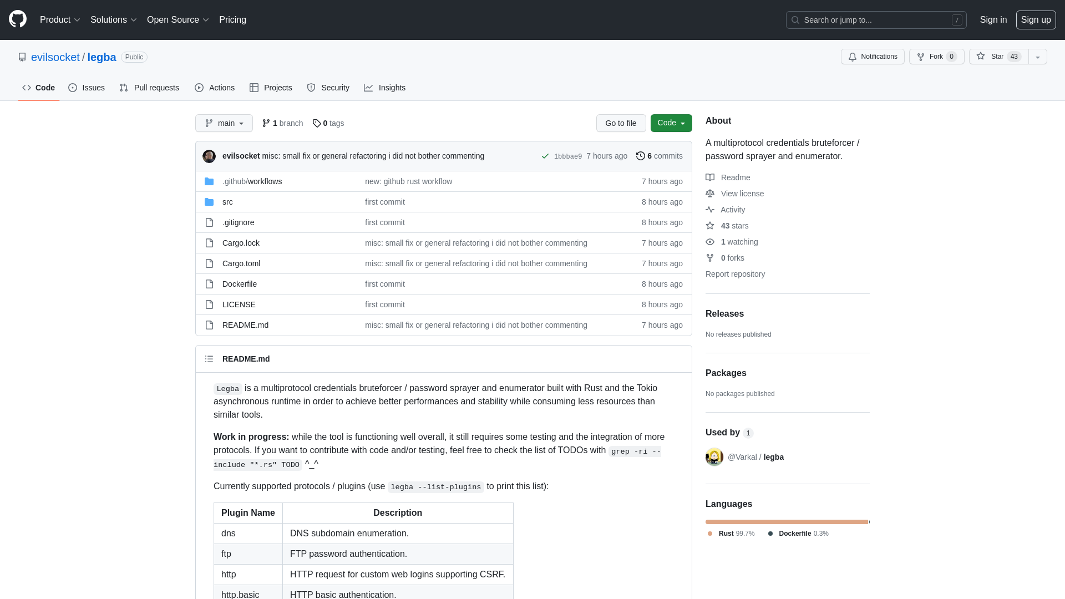Switch to the Issues tab
The height and width of the screenshot is (599, 1065).
87,88
